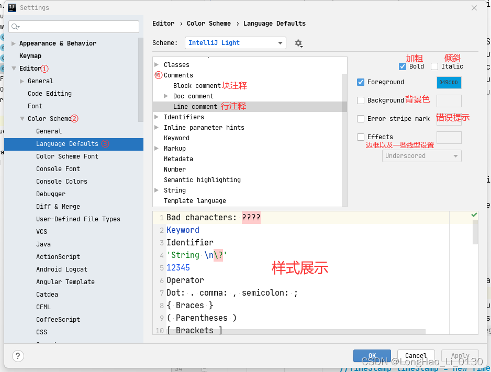Click Apply button
The height and width of the screenshot is (372, 491).
(x=460, y=356)
